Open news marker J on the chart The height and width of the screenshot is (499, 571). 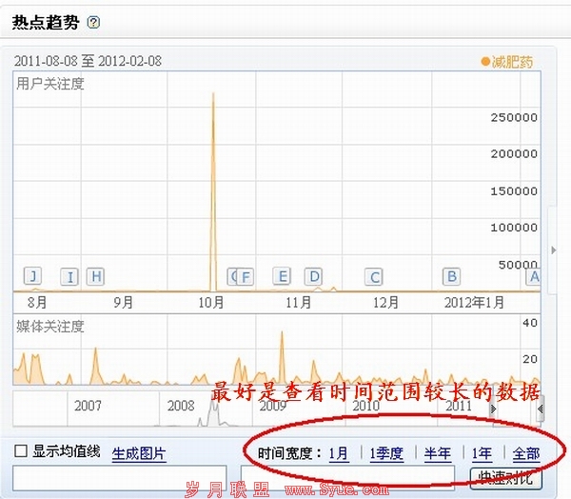(x=33, y=276)
